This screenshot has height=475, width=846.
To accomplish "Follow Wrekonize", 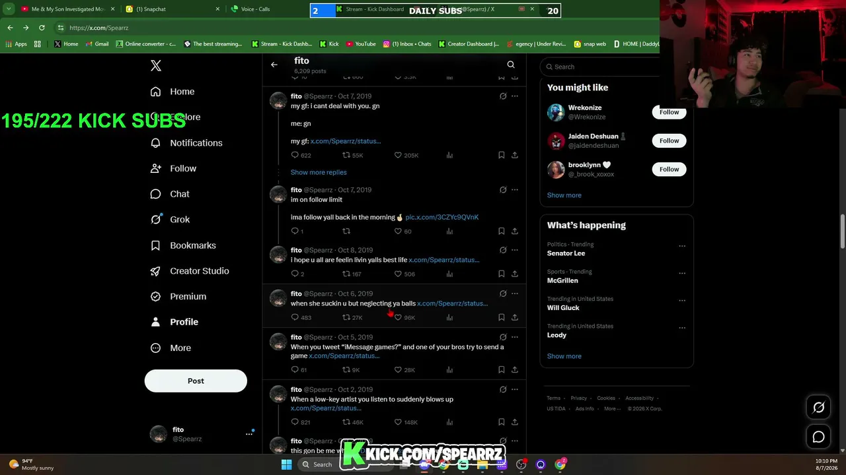I will [669, 112].
